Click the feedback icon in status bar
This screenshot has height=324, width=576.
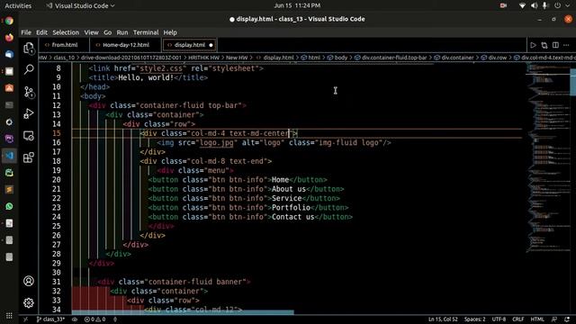(x=554, y=319)
